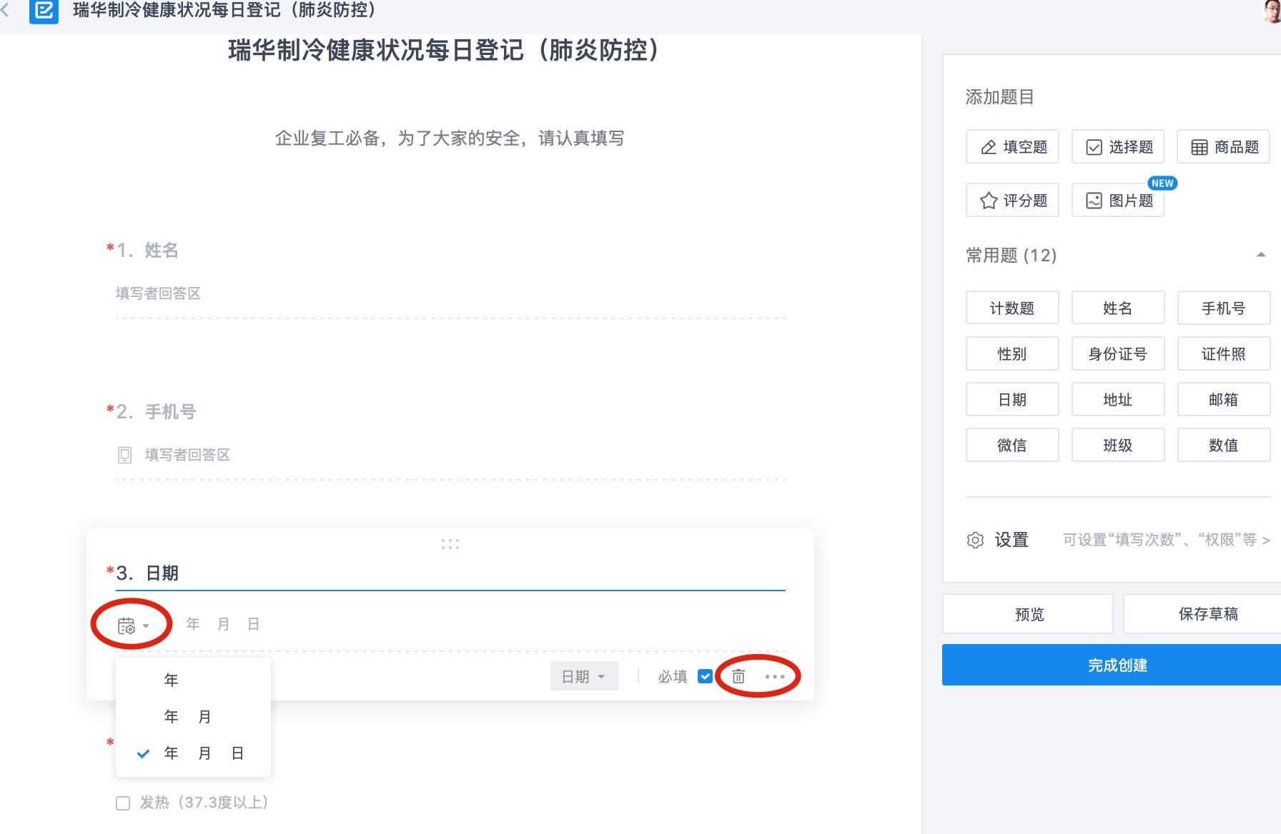Add the 身份证号 common question
This screenshot has width=1281, height=834.
pos(1118,354)
